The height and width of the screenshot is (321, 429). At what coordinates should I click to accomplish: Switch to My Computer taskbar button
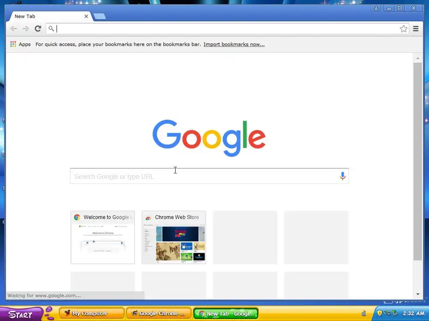pyautogui.click(x=91, y=313)
